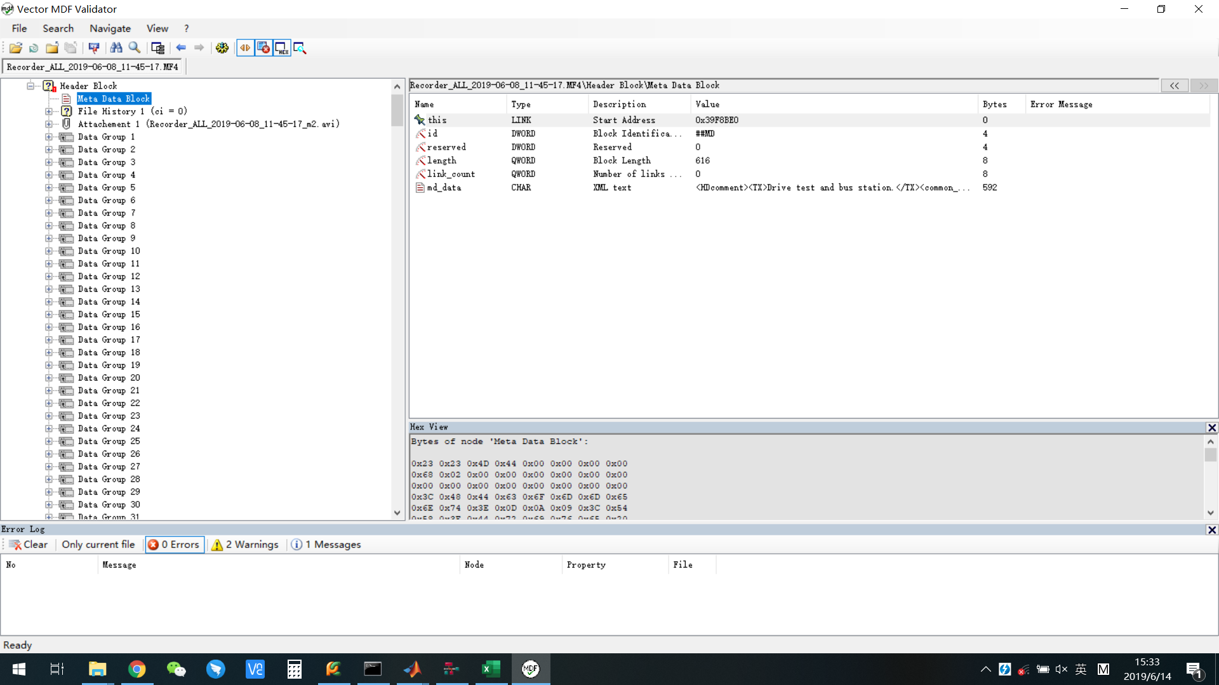Click the Close file folder icon
The width and height of the screenshot is (1219, 685).
pyautogui.click(x=52, y=48)
